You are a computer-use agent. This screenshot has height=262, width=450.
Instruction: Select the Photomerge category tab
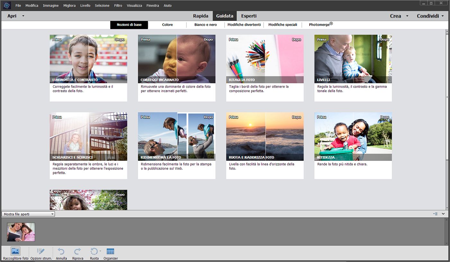click(x=321, y=24)
